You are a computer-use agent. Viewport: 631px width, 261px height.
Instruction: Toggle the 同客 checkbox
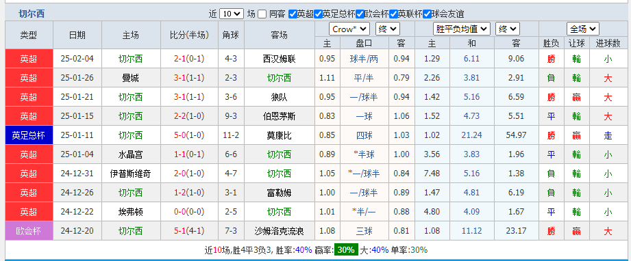click(262, 14)
